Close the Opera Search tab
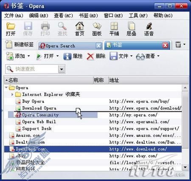The width and height of the screenshot is (191, 181). pyautogui.click(x=98, y=46)
